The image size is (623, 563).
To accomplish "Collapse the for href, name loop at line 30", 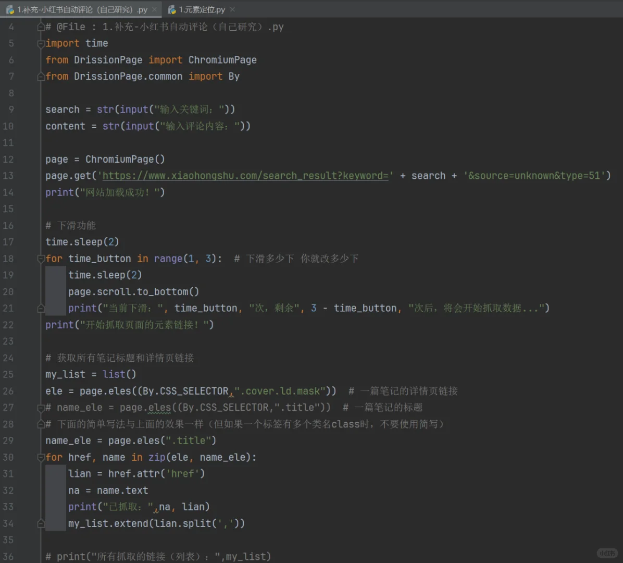I will pyautogui.click(x=41, y=457).
